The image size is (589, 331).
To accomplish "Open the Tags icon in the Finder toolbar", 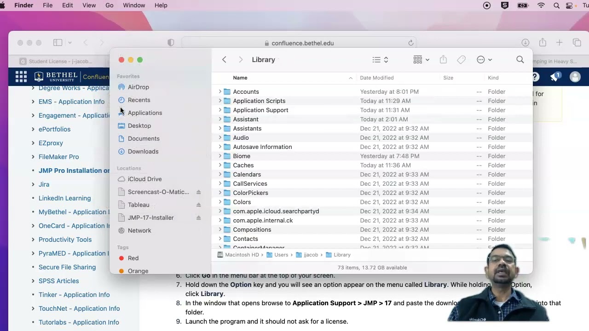I will [x=461, y=59].
